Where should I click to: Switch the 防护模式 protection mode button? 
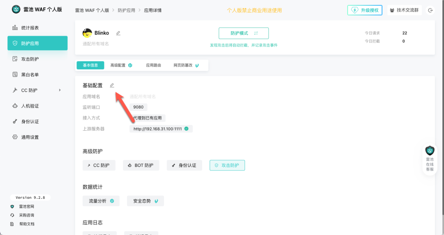[x=244, y=33]
